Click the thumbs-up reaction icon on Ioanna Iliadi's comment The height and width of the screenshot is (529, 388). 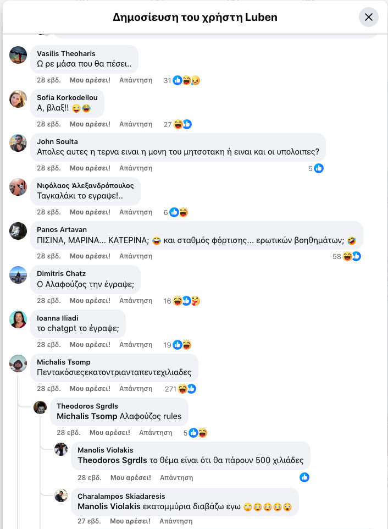click(177, 345)
